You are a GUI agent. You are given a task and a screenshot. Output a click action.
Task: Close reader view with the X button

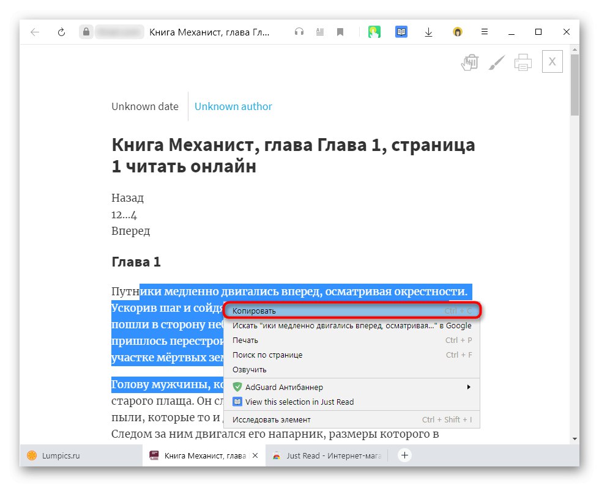pyautogui.click(x=552, y=61)
